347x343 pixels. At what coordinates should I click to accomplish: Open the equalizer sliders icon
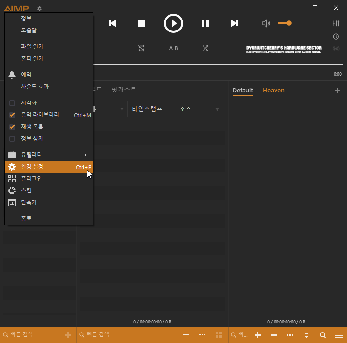[336, 23]
